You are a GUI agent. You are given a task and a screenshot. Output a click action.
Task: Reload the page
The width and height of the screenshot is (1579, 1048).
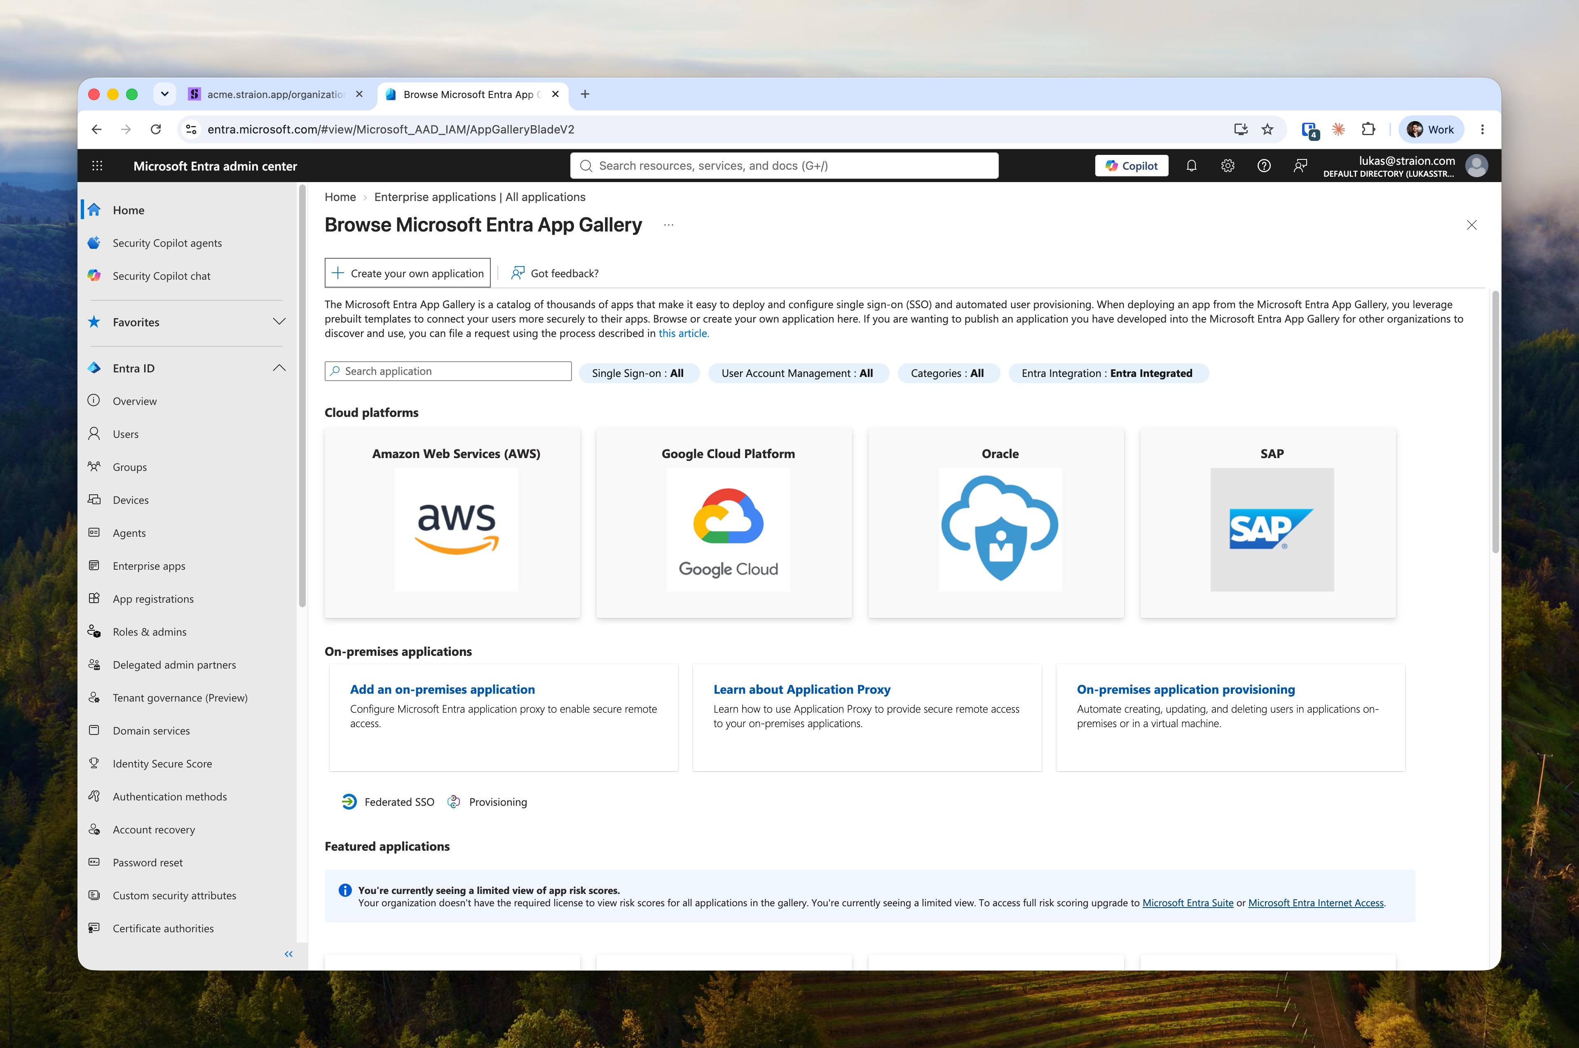pos(156,130)
